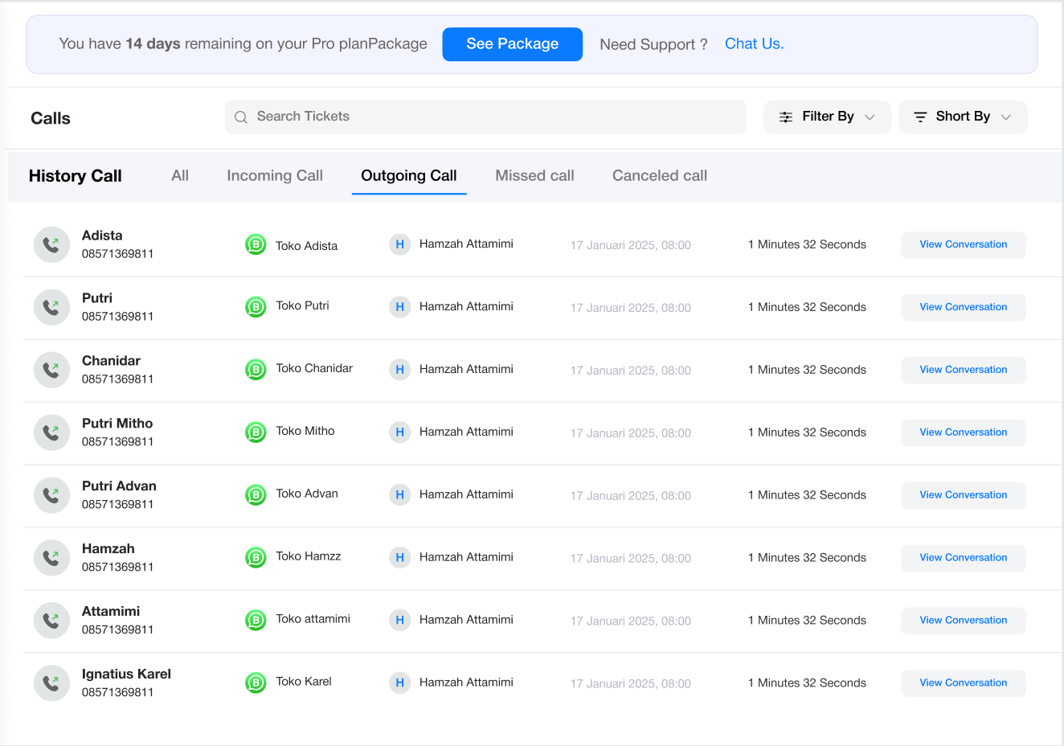Screen dimensions: 1064x746
Task: Click the WhatsApp icon next to Toko Hamzz
Action: (x=256, y=557)
